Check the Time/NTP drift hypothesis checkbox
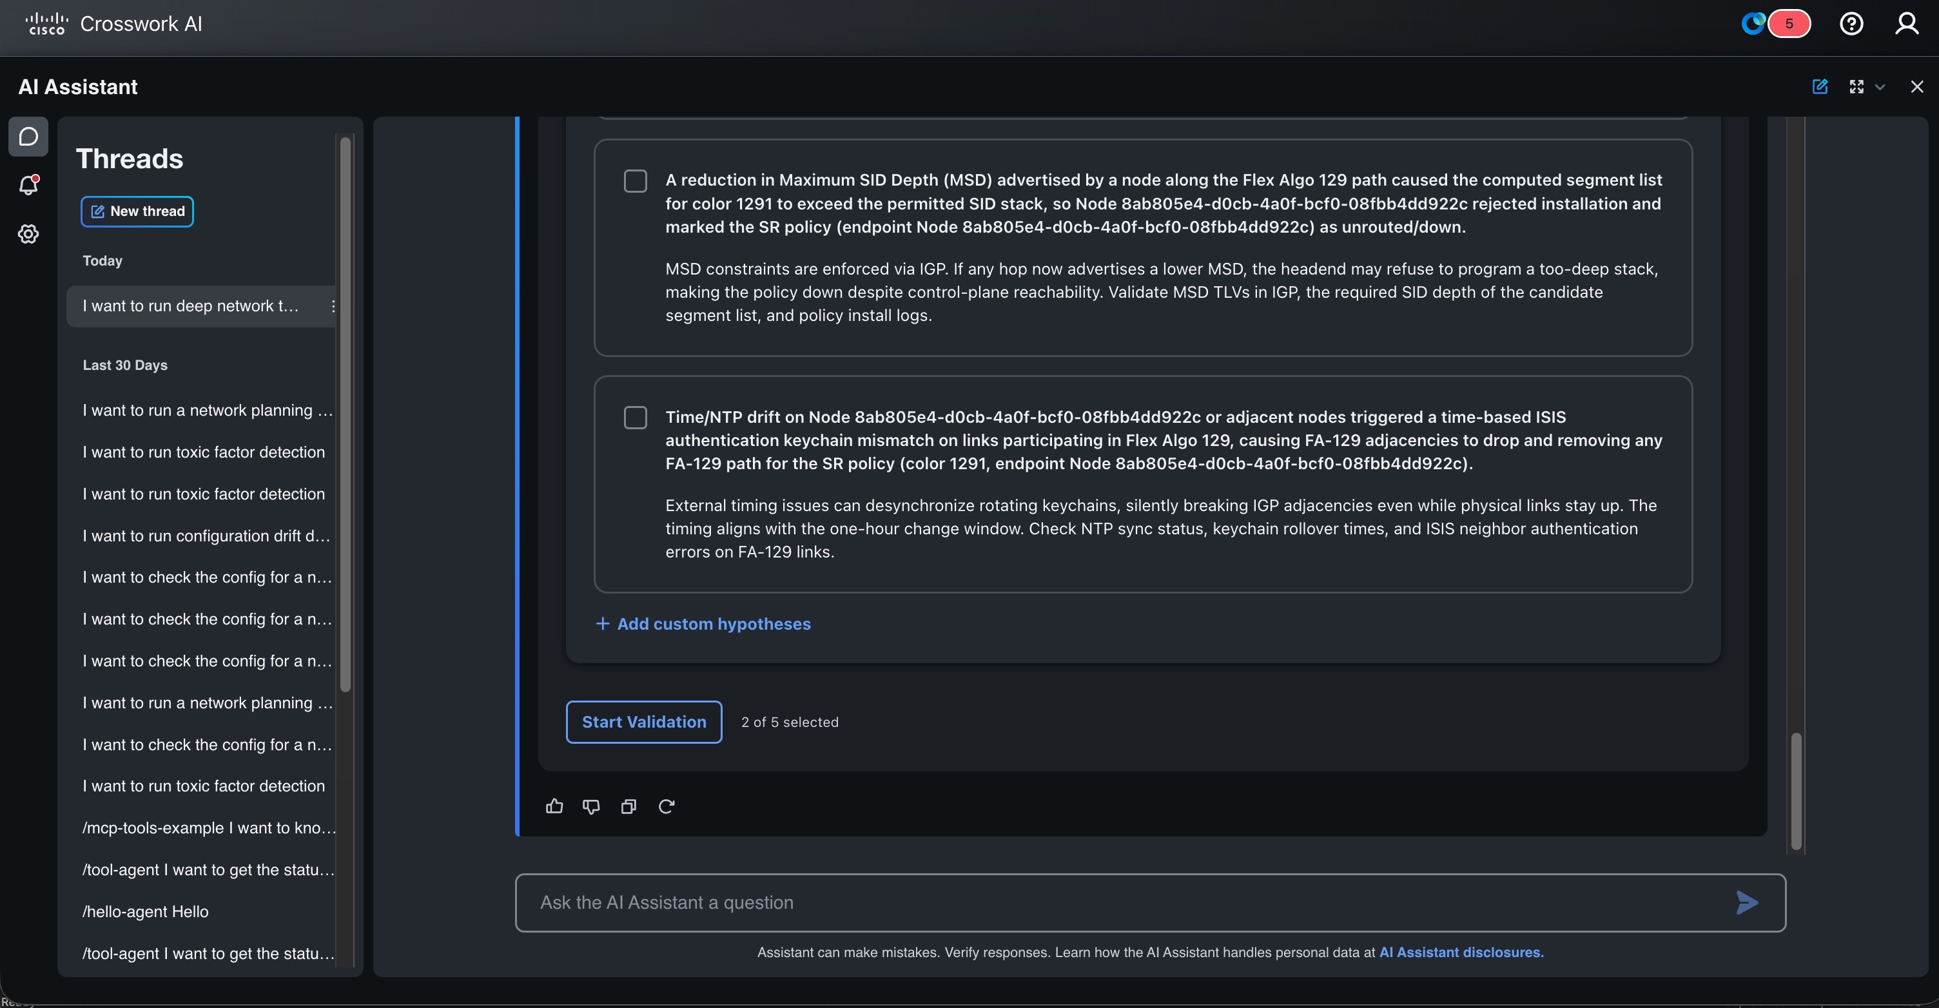 pos(636,418)
